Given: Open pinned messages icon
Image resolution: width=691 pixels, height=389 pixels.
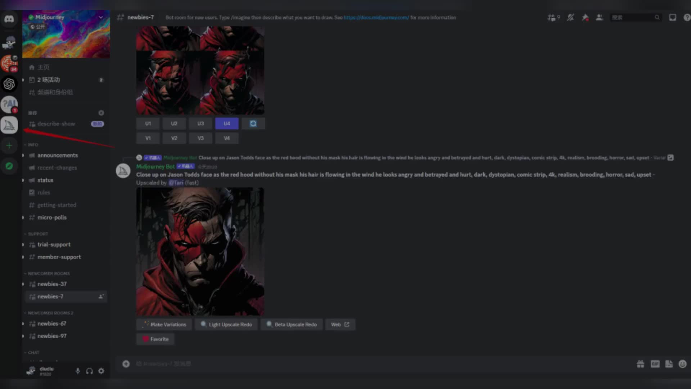Looking at the screenshot, I should 585,17.
